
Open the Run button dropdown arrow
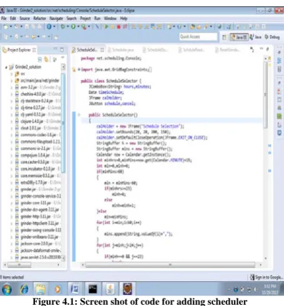coord(79,27)
